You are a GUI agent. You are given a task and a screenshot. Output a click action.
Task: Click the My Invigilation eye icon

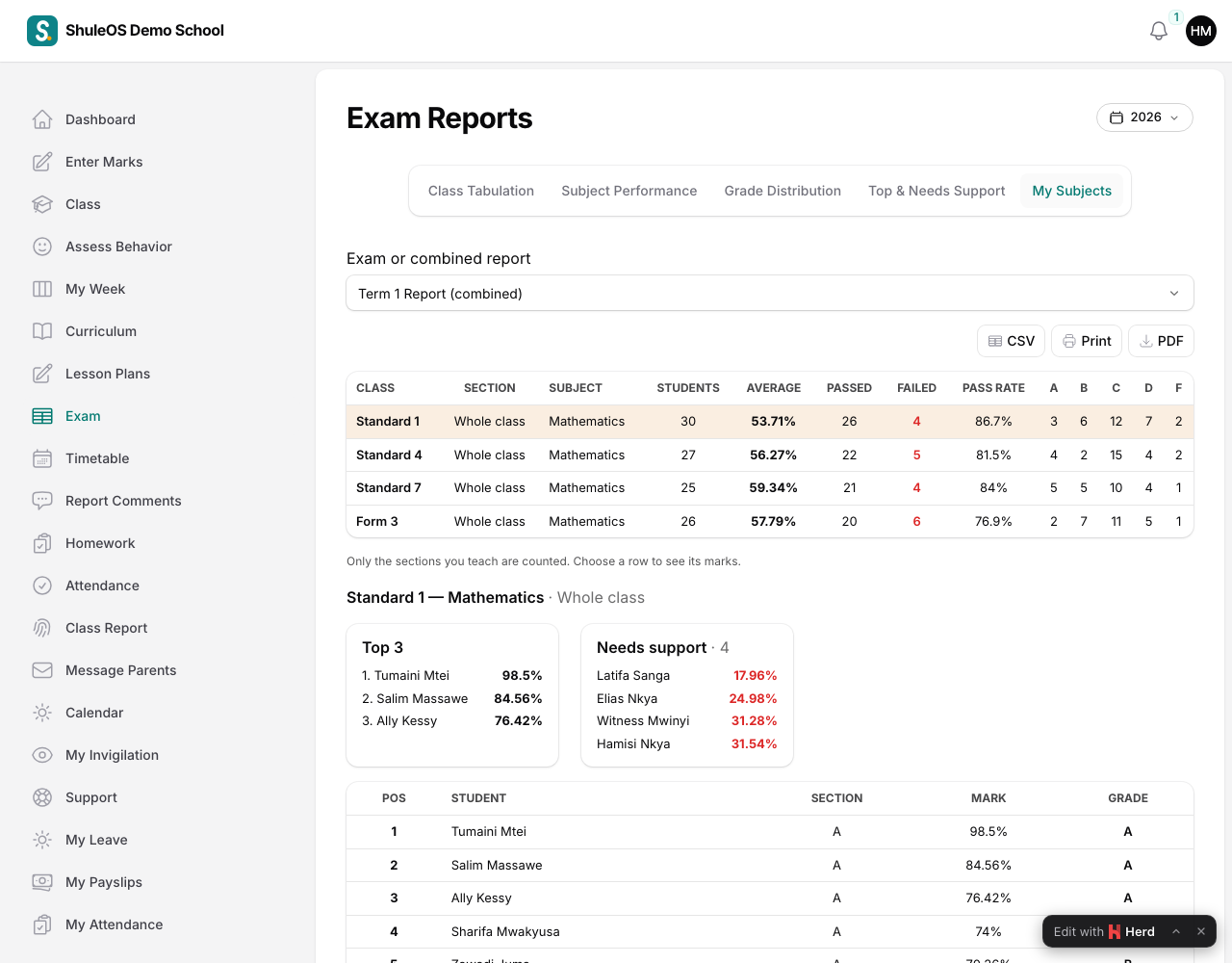(x=42, y=755)
